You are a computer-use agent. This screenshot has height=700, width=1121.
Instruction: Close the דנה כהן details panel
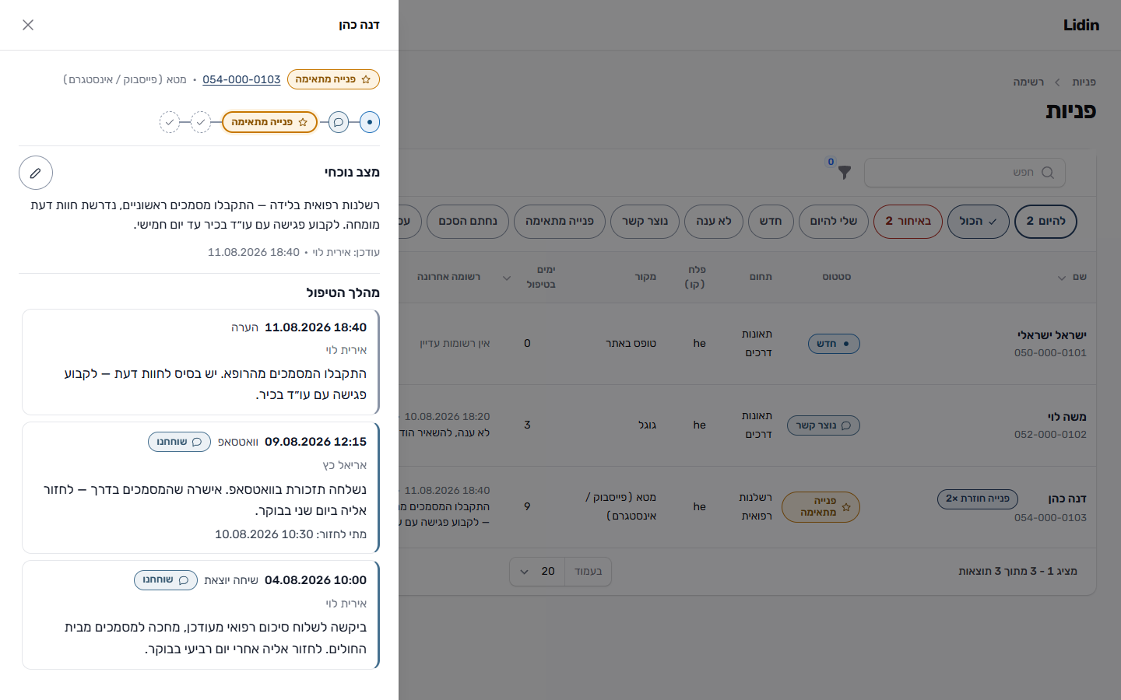click(28, 25)
